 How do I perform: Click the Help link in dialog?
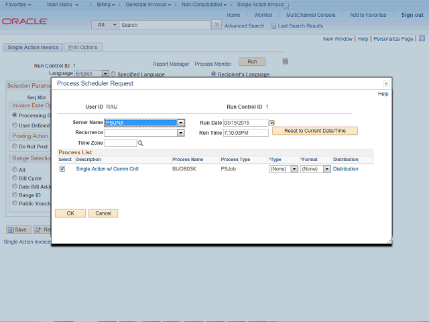[x=383, y=94]
